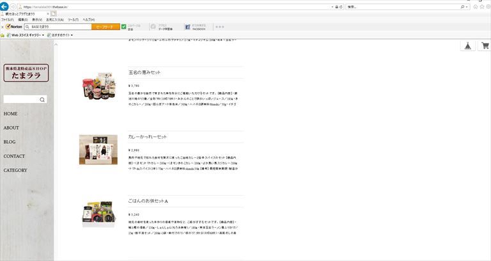Image resolution: width=491 pixels, height=261 pixels.
Task: Open the 表示(V) menu
Action: click(x=37, y=19)
